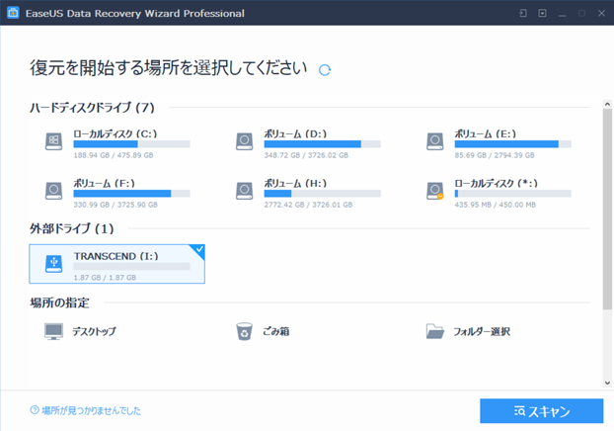
Task: Click scrollbar up arrow
Action: tap(607, 105)
